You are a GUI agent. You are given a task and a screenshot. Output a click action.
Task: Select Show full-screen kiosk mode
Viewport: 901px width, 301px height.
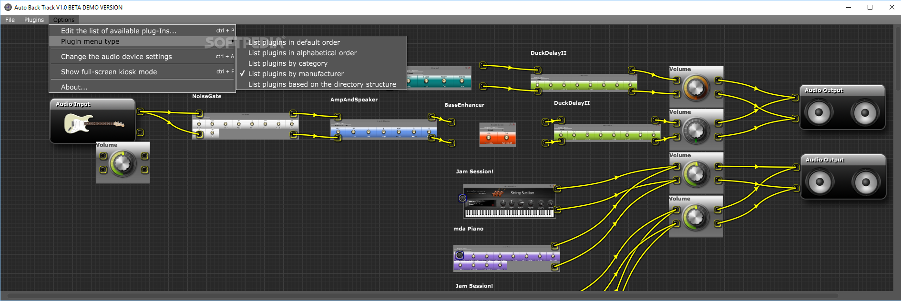coord(142,72)
